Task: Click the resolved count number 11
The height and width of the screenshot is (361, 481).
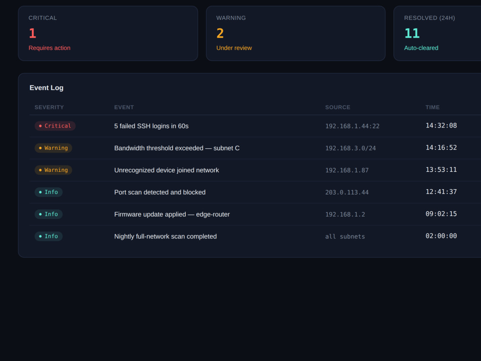Action: (412, 34)
